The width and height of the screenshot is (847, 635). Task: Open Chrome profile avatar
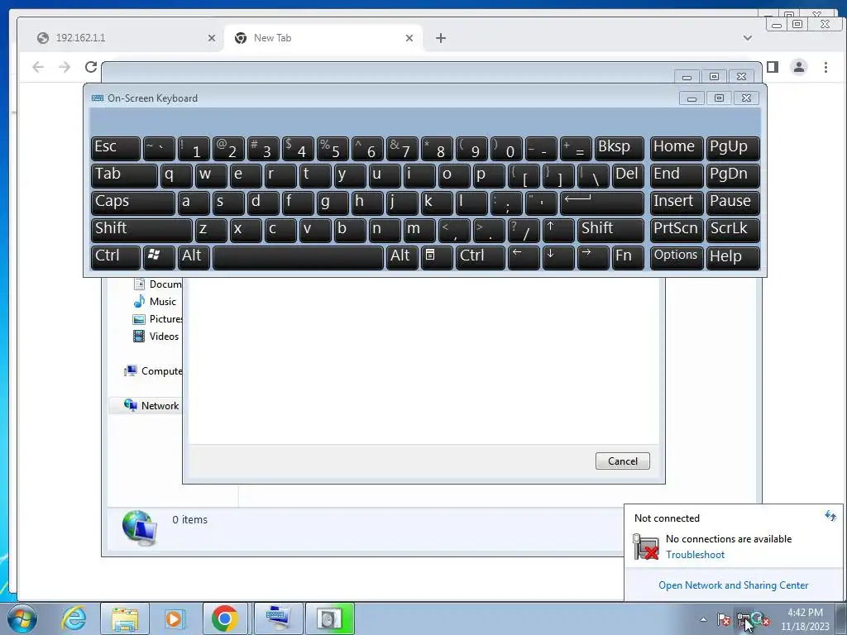799,67
